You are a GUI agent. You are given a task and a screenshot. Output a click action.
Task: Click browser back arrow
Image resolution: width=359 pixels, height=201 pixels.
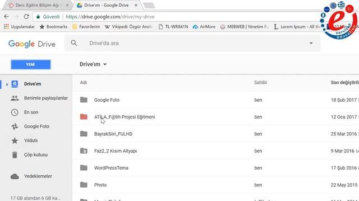tap(6, 17)
